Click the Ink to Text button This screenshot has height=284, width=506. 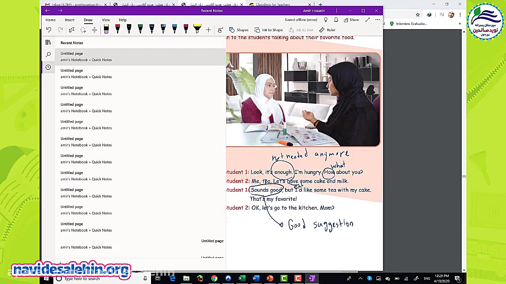(301, 30)
